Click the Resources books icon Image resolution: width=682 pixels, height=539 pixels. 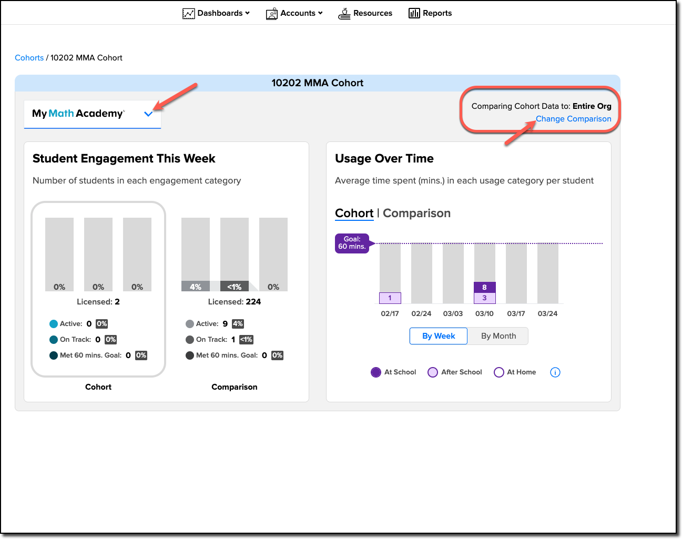344,14
